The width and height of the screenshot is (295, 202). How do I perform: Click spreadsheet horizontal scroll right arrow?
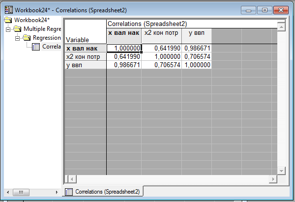coord(273,179)
